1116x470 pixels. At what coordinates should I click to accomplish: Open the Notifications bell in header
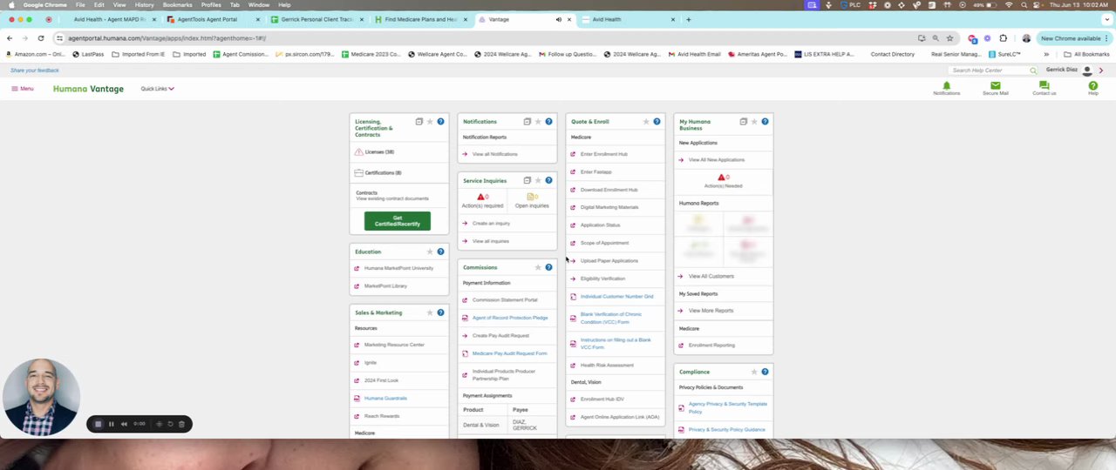pos(946,85)
